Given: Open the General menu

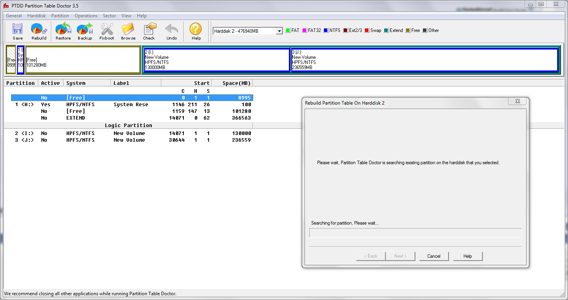Looking at the screenshot, I should (14, 16).
